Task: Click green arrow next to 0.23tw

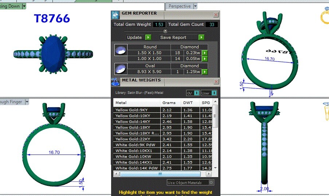Action: click(204, 53)
